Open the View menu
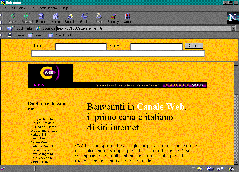This screenshot has height=172, width=239. 22,8
